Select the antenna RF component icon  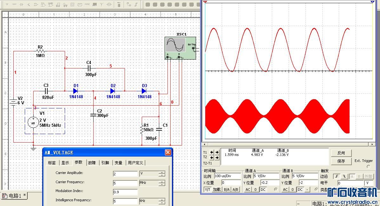102,4
